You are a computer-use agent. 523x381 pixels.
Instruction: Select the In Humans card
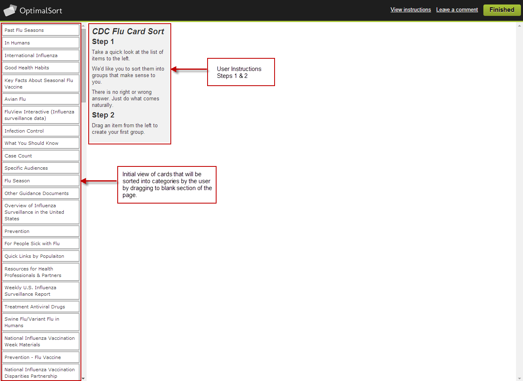point(40,43)
